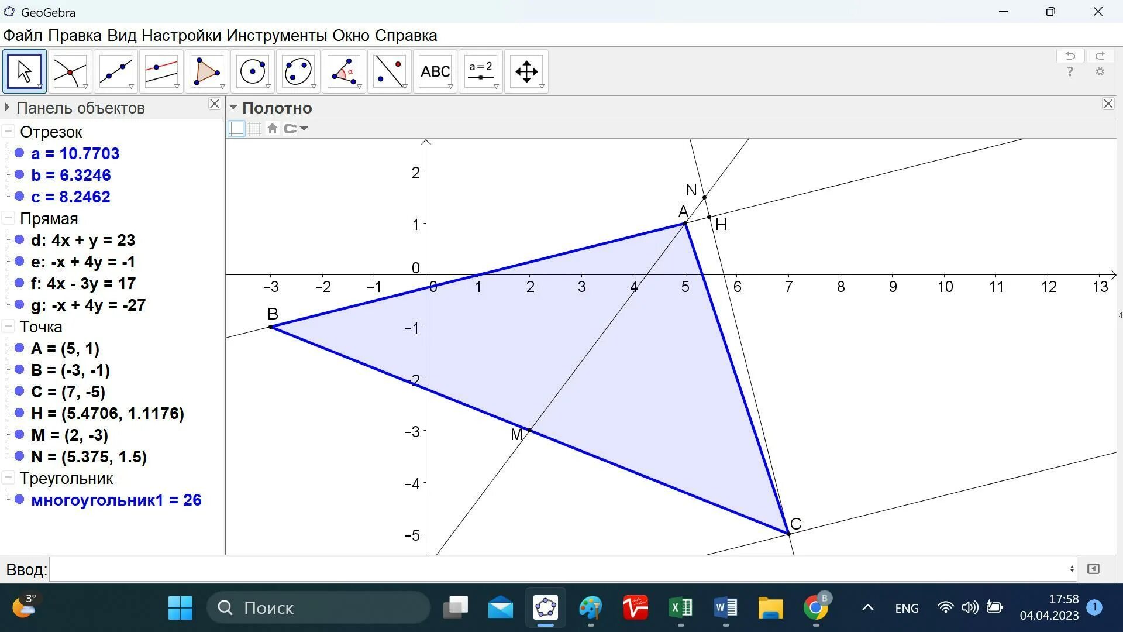The image size is (1123, 632).
Task: Select the Line through two points tool
Action: pos(115,71)
